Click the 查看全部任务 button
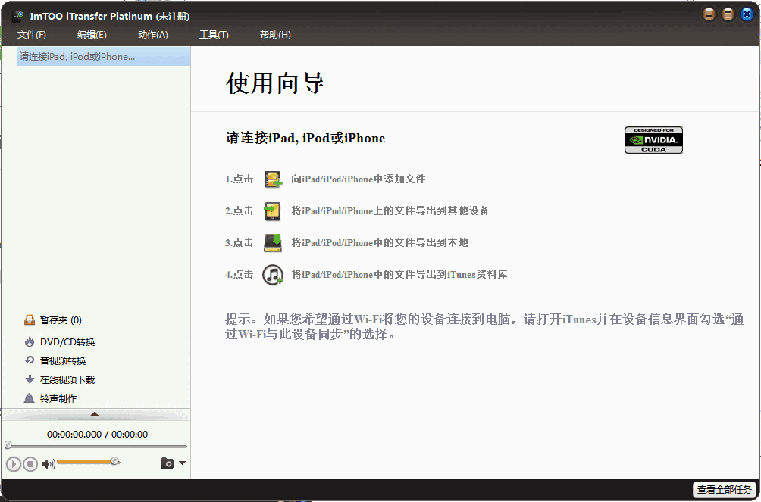 click(x=723, y=490)
